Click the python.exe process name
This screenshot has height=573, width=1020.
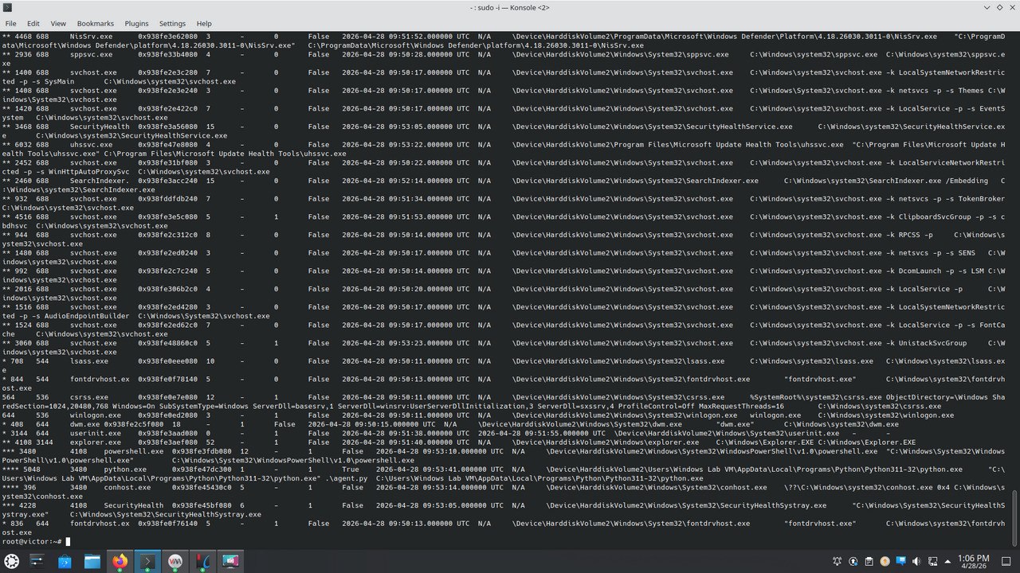(125, 470)
